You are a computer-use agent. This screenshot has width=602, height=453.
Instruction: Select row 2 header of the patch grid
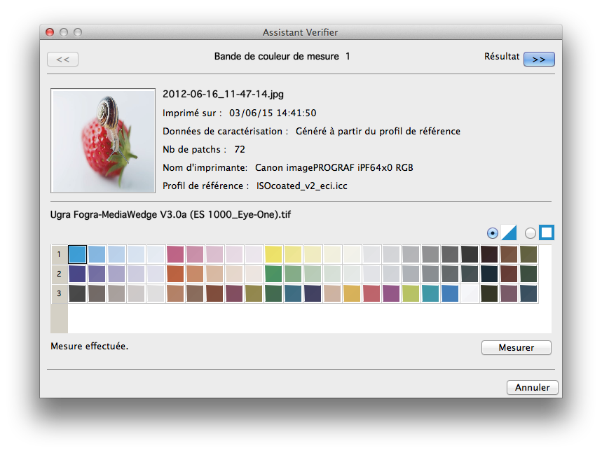59,274
